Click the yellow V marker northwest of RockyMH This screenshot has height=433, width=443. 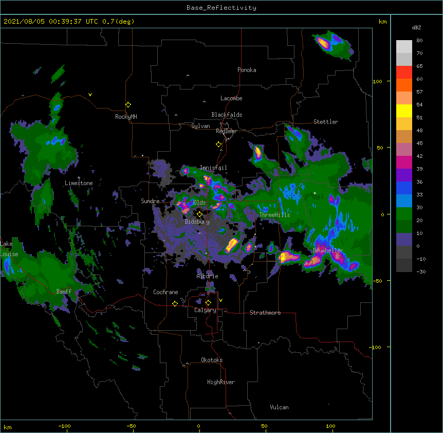[x=90, y=95]
